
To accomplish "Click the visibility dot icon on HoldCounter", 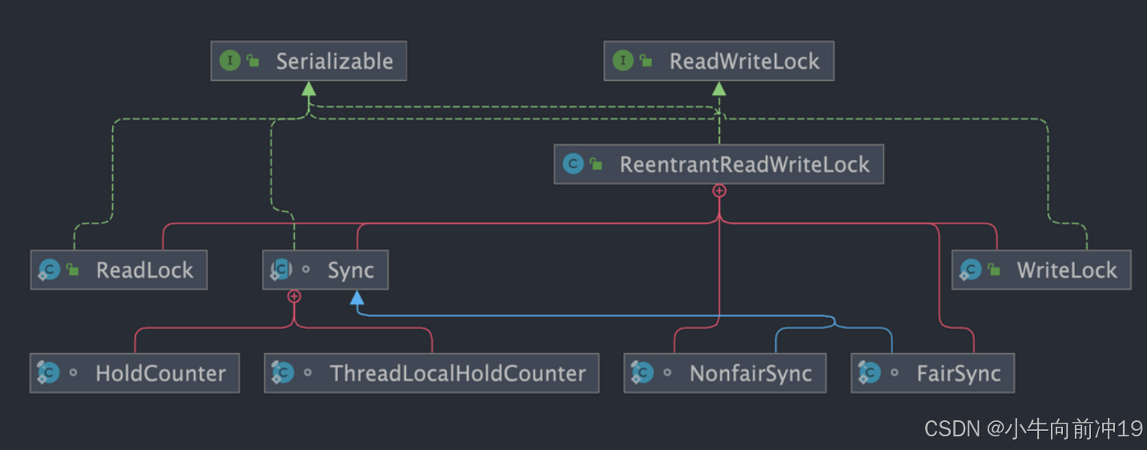I will pyautogui.click(x=73, y=373).
